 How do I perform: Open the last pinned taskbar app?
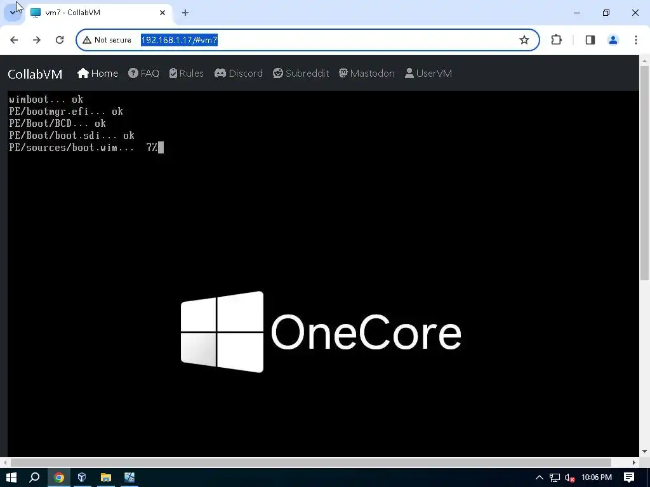pyautogui.click(x=129, y=477)
